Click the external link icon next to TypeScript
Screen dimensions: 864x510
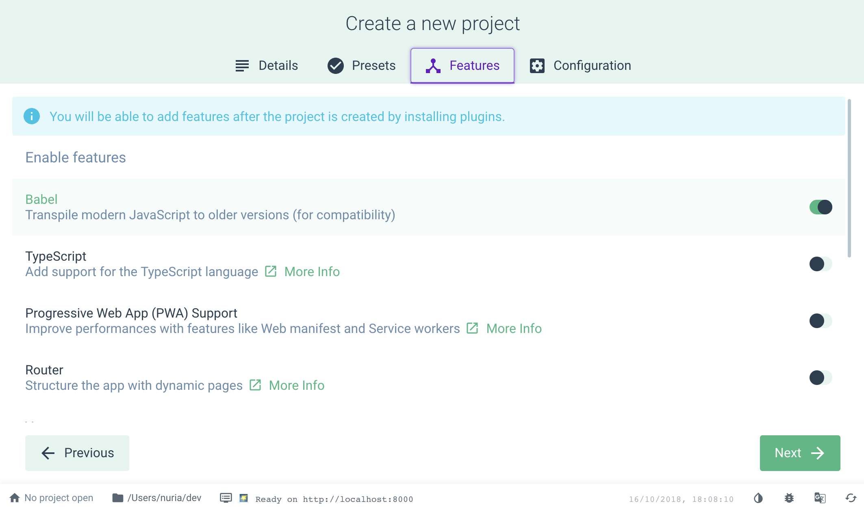(271, 271)
